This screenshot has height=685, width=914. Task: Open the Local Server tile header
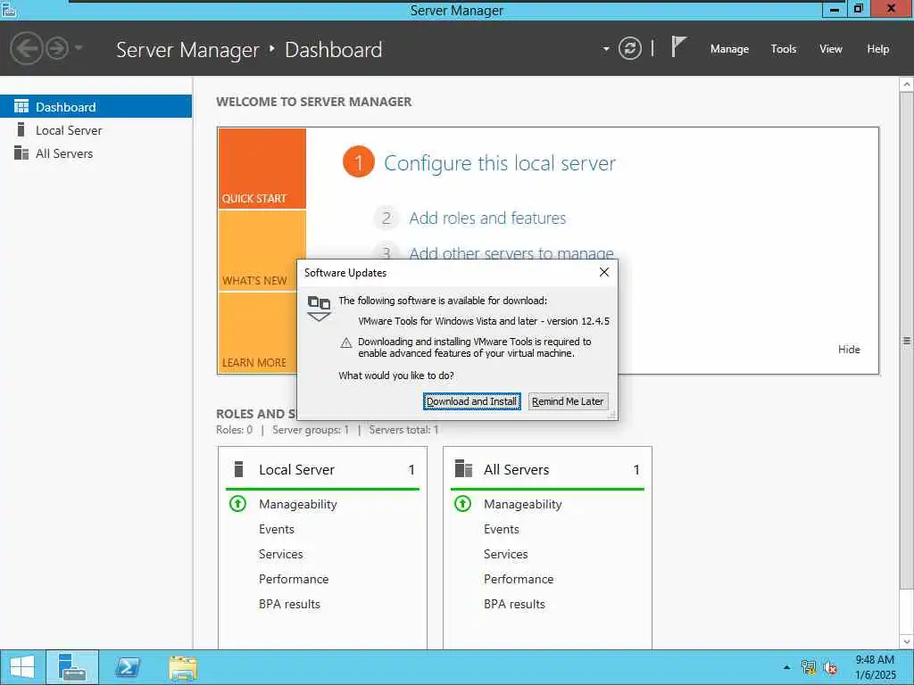322,469
